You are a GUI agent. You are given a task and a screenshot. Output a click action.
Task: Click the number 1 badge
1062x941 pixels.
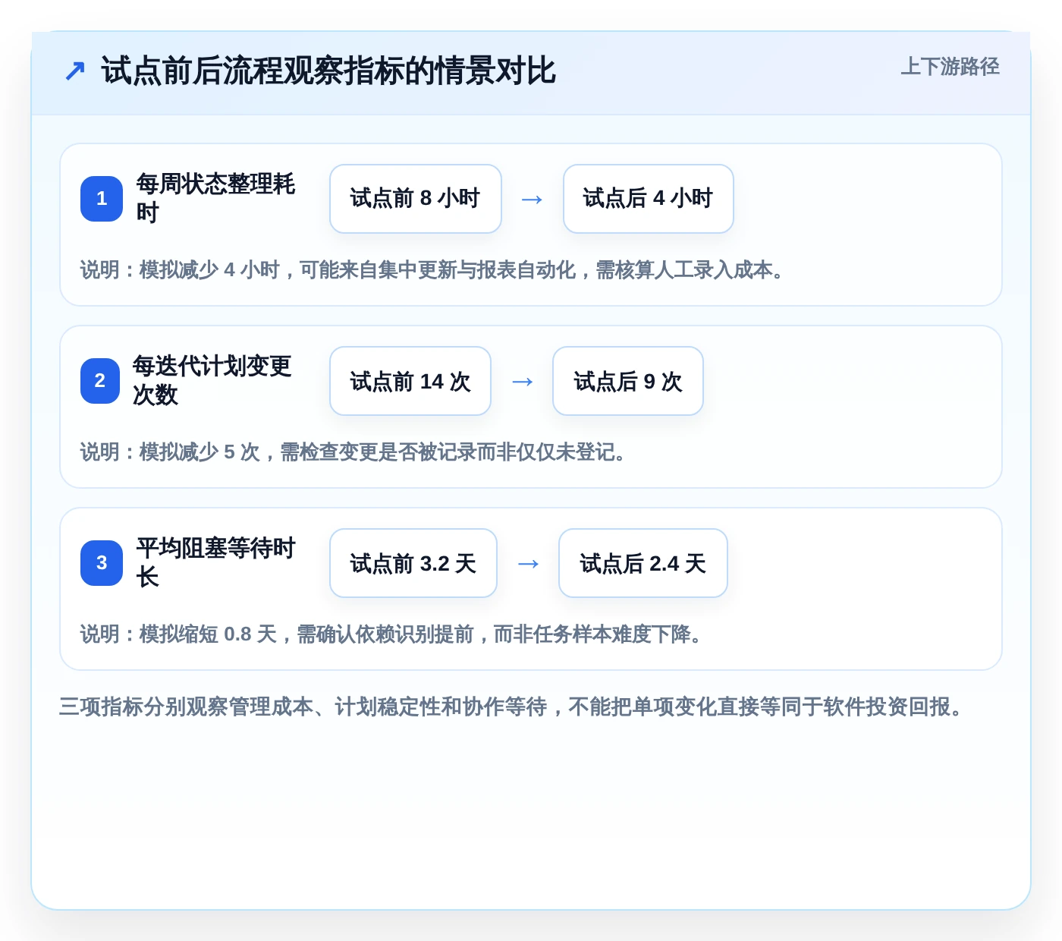(x=102, y=199)
